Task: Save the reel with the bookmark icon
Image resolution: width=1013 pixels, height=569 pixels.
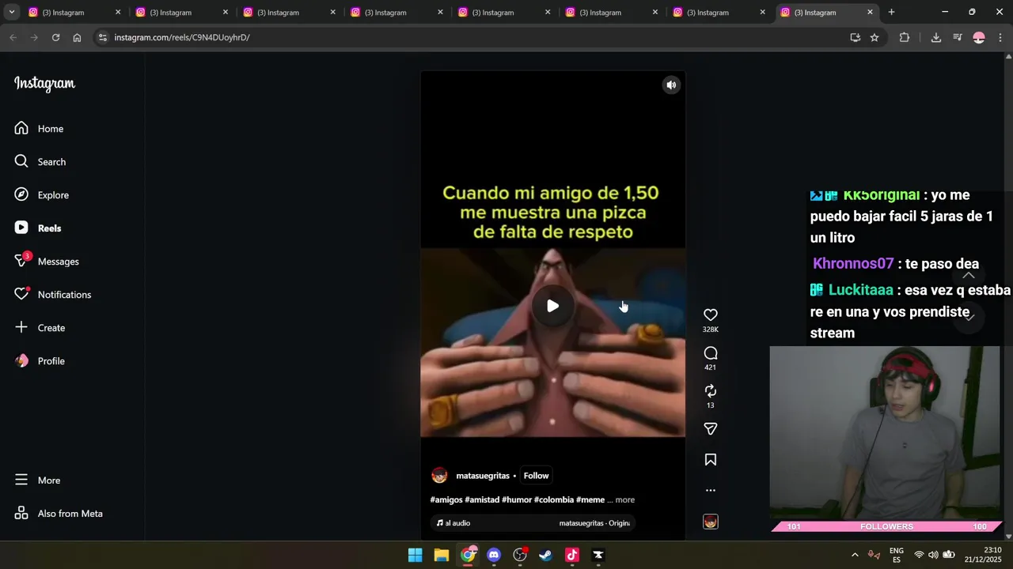Action: [711, 460]
